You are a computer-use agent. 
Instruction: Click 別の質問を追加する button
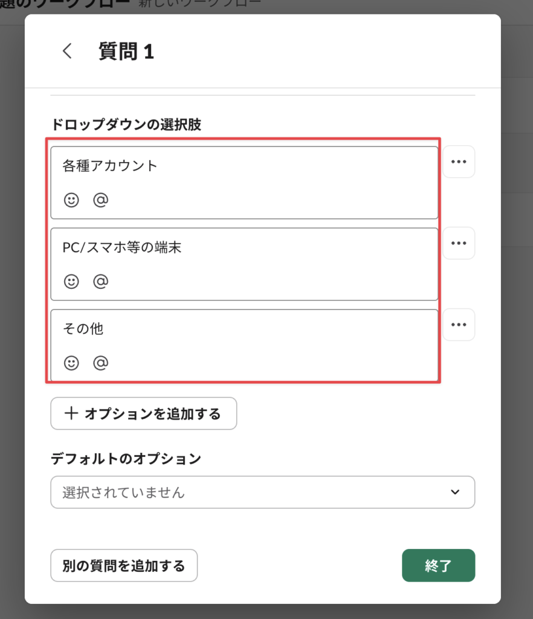[124, 566]
